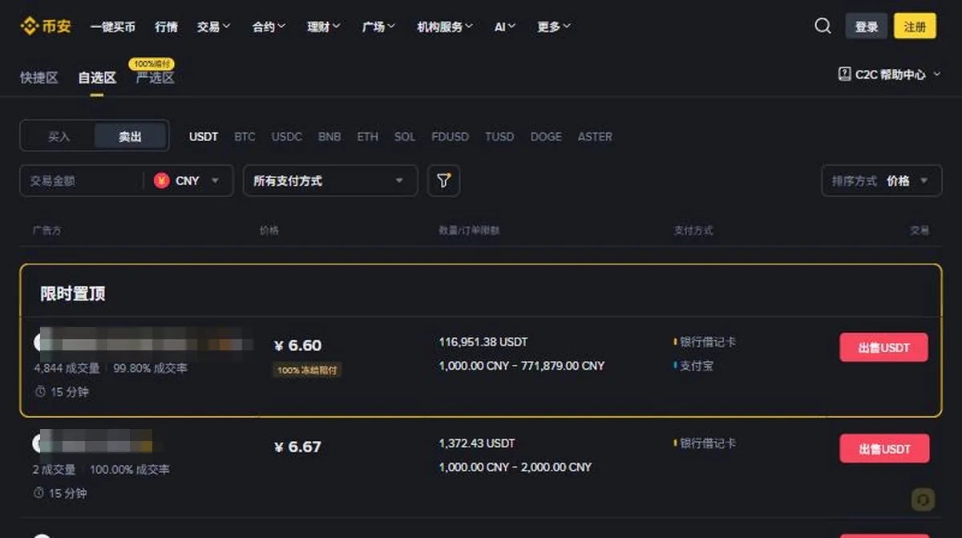Click the ¥ 6.67 price

coord(297,447)
